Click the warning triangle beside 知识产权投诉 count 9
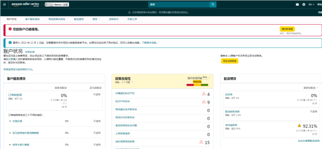 coord(204,102)
